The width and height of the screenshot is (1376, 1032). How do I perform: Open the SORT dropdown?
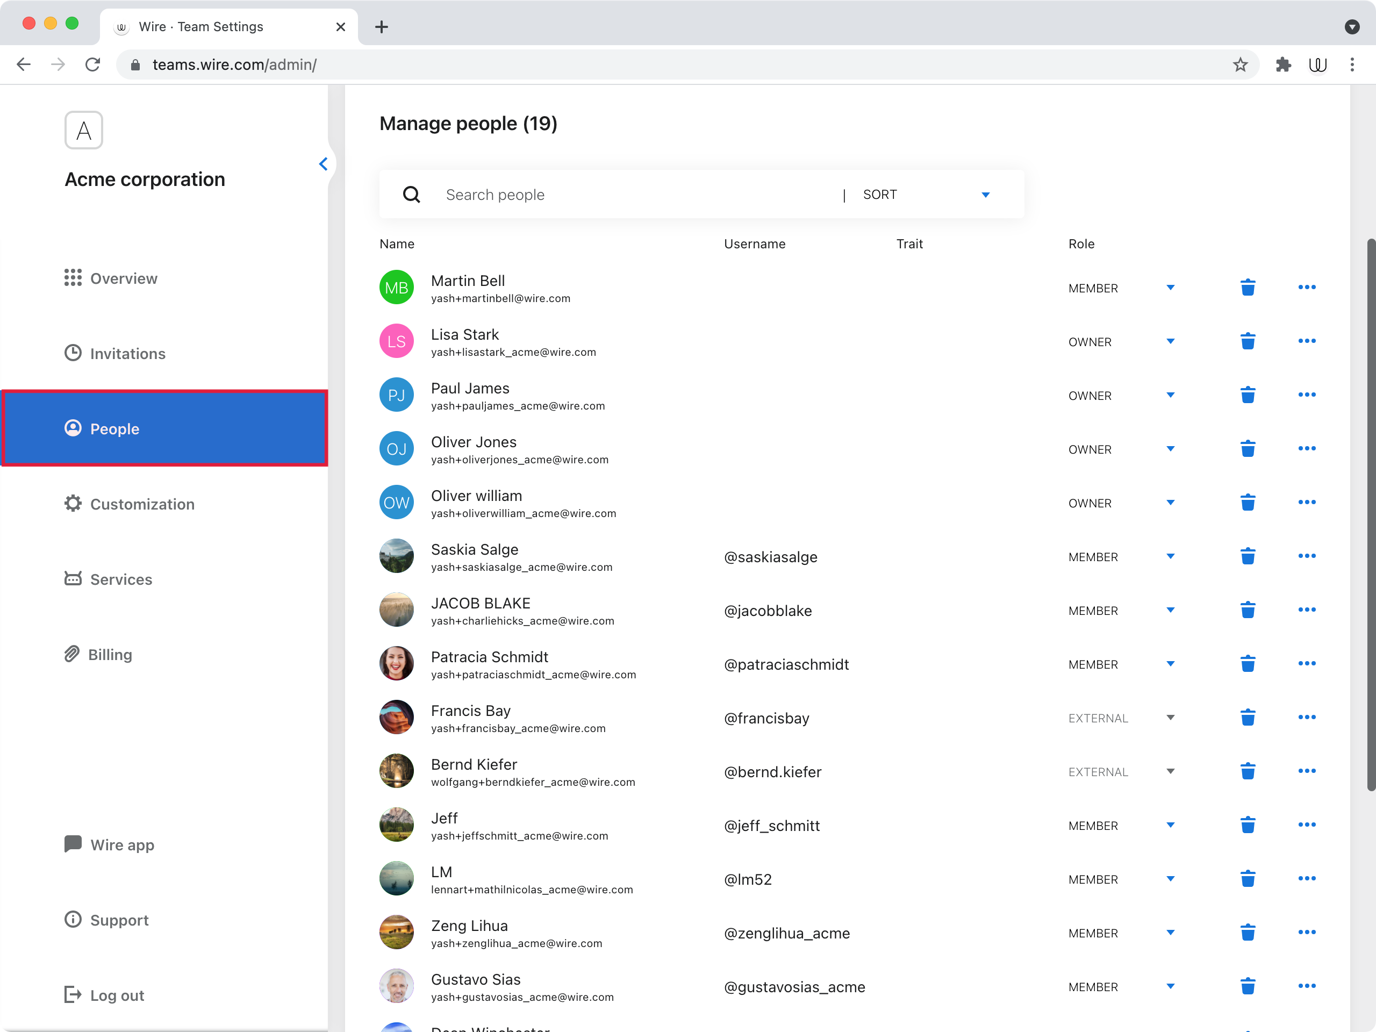926,195
